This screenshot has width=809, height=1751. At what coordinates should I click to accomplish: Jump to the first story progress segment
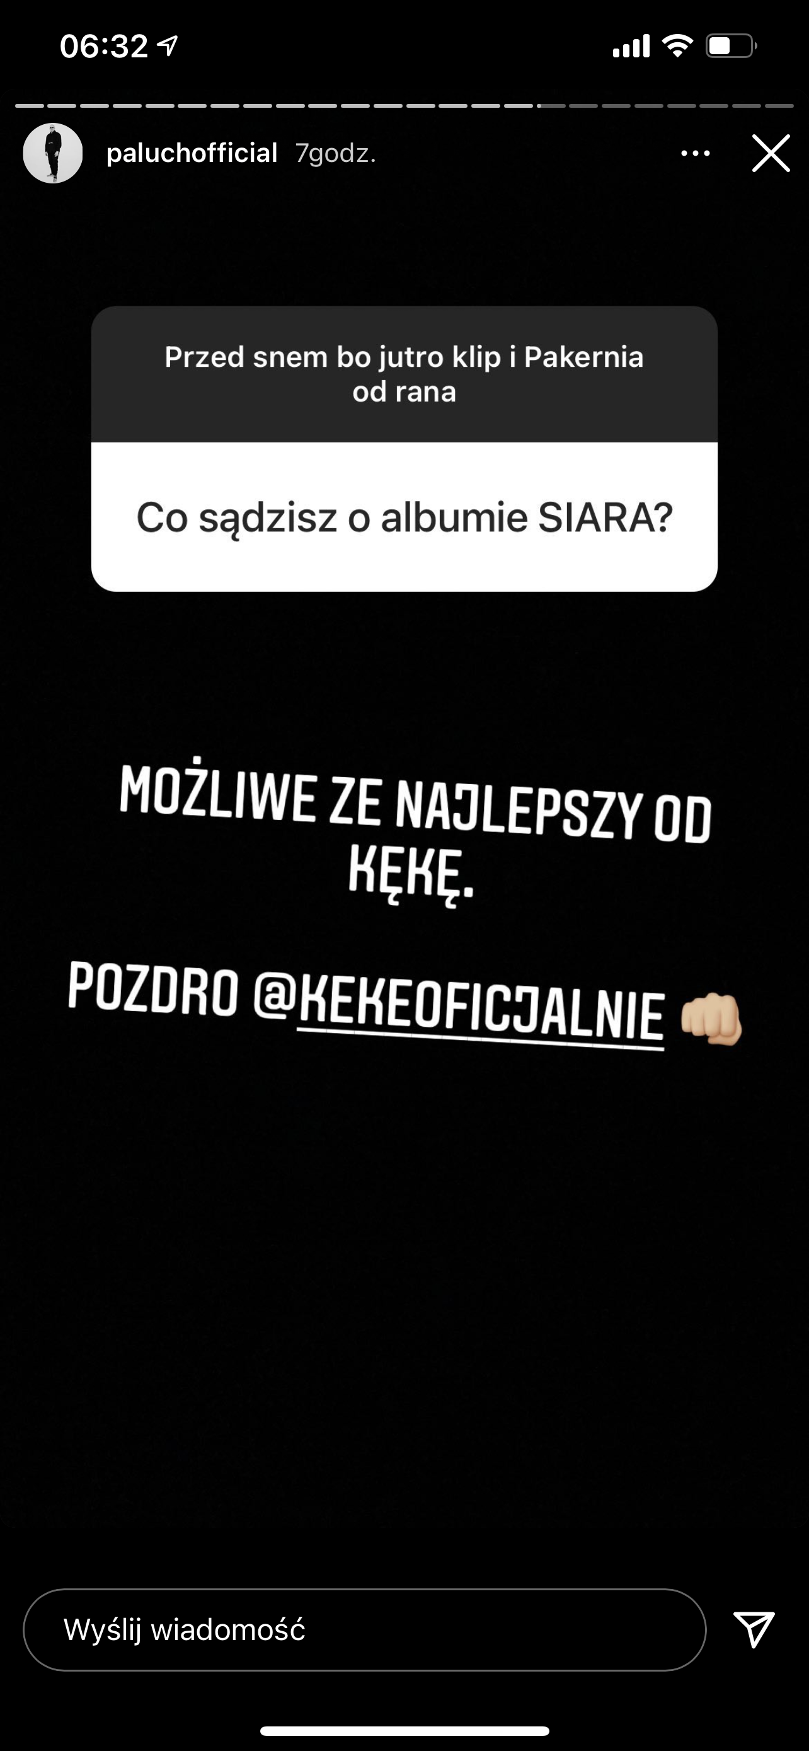point(29,106)
